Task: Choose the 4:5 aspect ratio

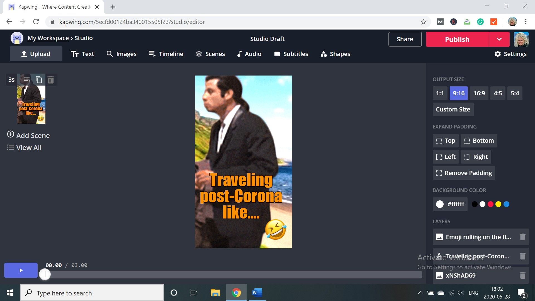Action: 498,93
